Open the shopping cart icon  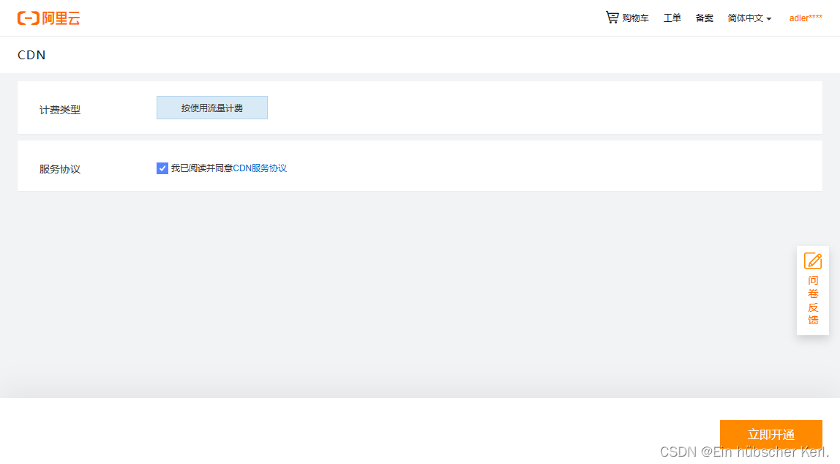[x=612, y=17]
